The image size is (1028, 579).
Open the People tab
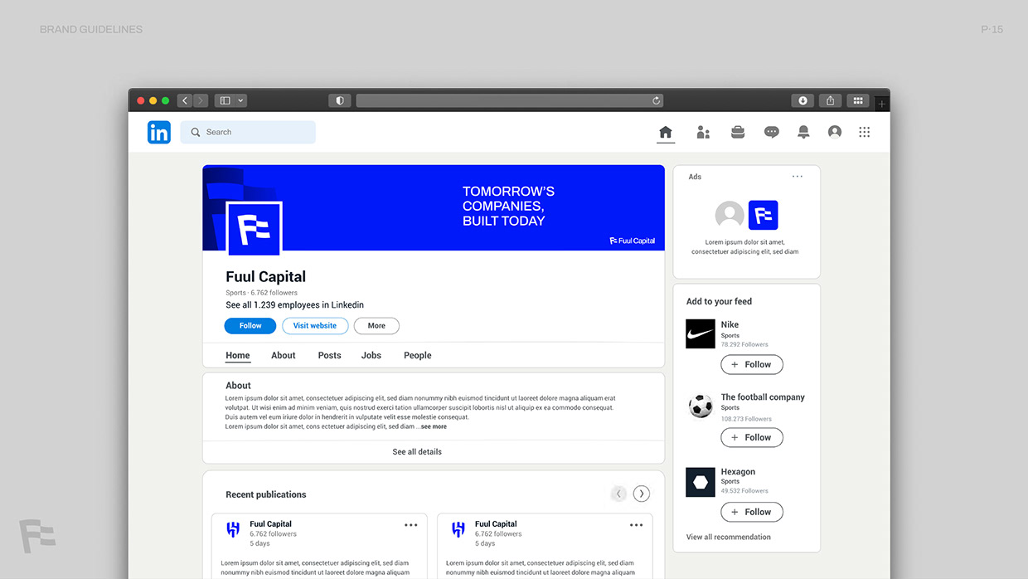[417, 355]
